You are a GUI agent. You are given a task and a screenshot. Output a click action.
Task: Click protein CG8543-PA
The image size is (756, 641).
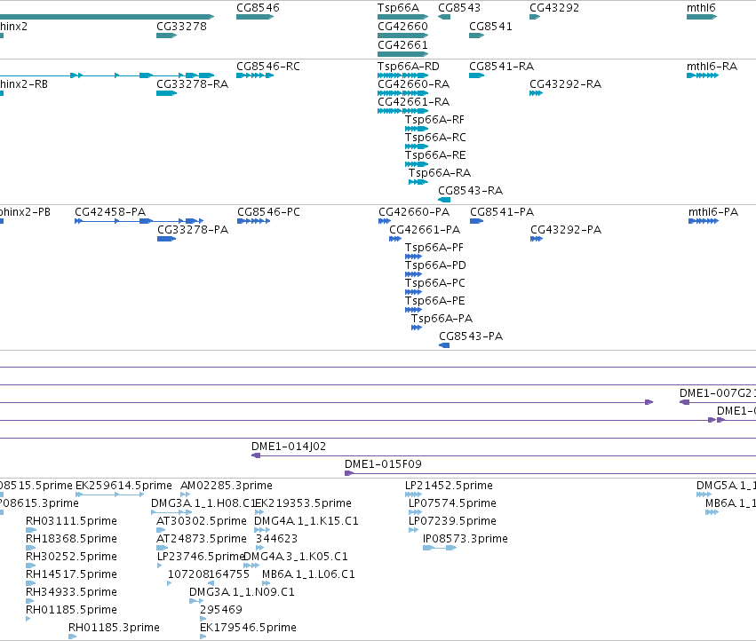click(x=471, y=336)
